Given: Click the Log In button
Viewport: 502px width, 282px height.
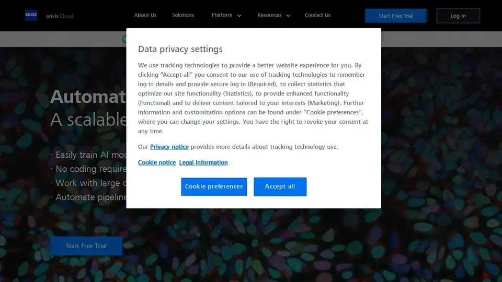Looking at the screenshot, I should (458, 16).
